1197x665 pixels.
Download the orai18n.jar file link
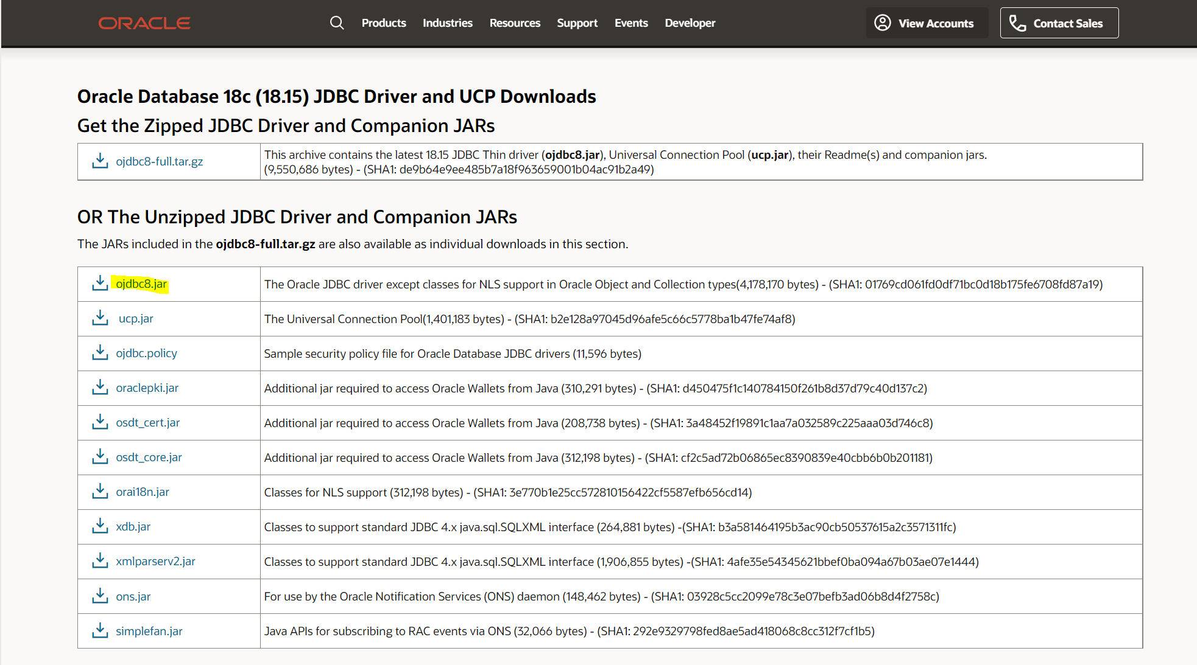pos(143,492)
